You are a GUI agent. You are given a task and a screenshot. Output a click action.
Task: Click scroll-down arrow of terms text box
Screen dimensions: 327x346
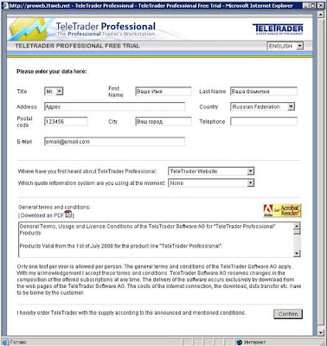(297, 253)
